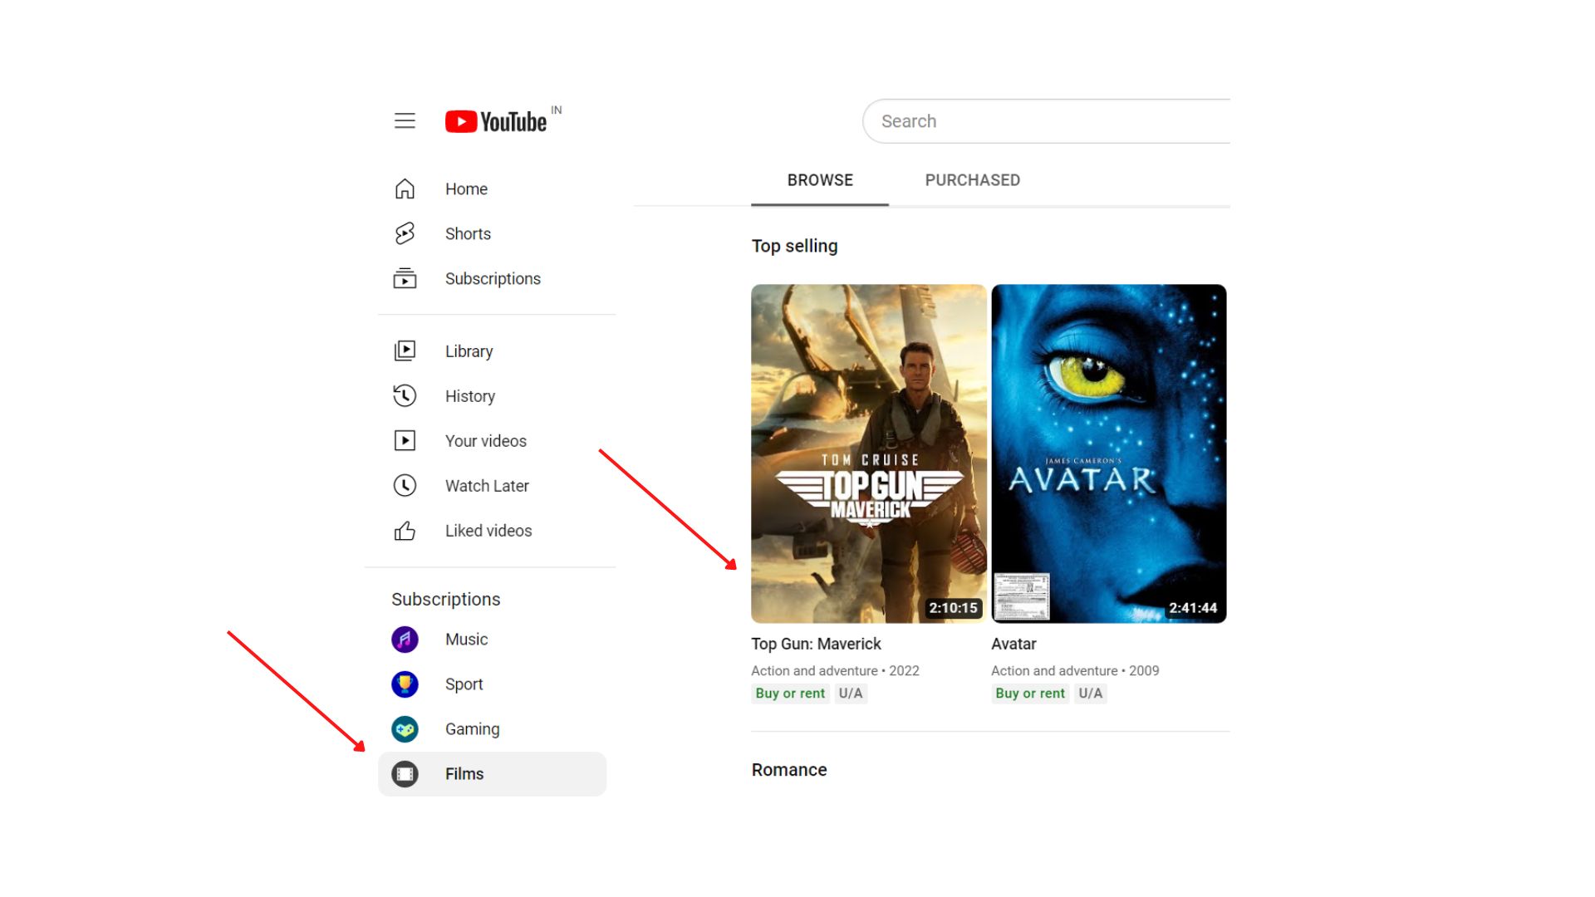
Task: Open the Music channel avatar
Action: 405,639
